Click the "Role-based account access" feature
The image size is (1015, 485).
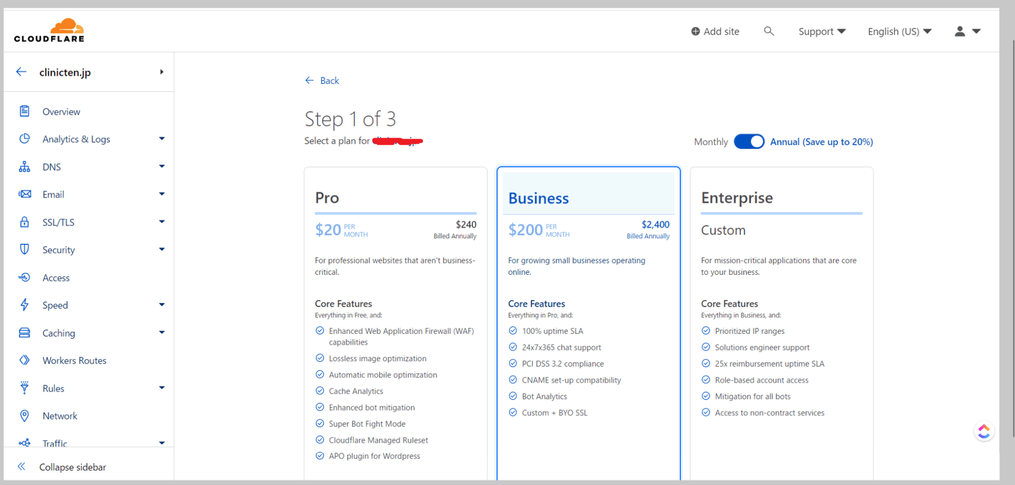click(762, 380)
